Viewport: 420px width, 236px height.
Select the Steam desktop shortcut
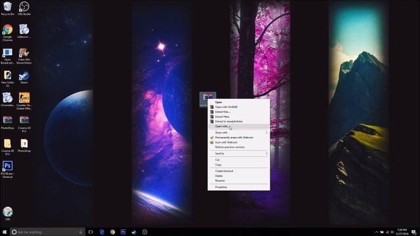(24, 77)
